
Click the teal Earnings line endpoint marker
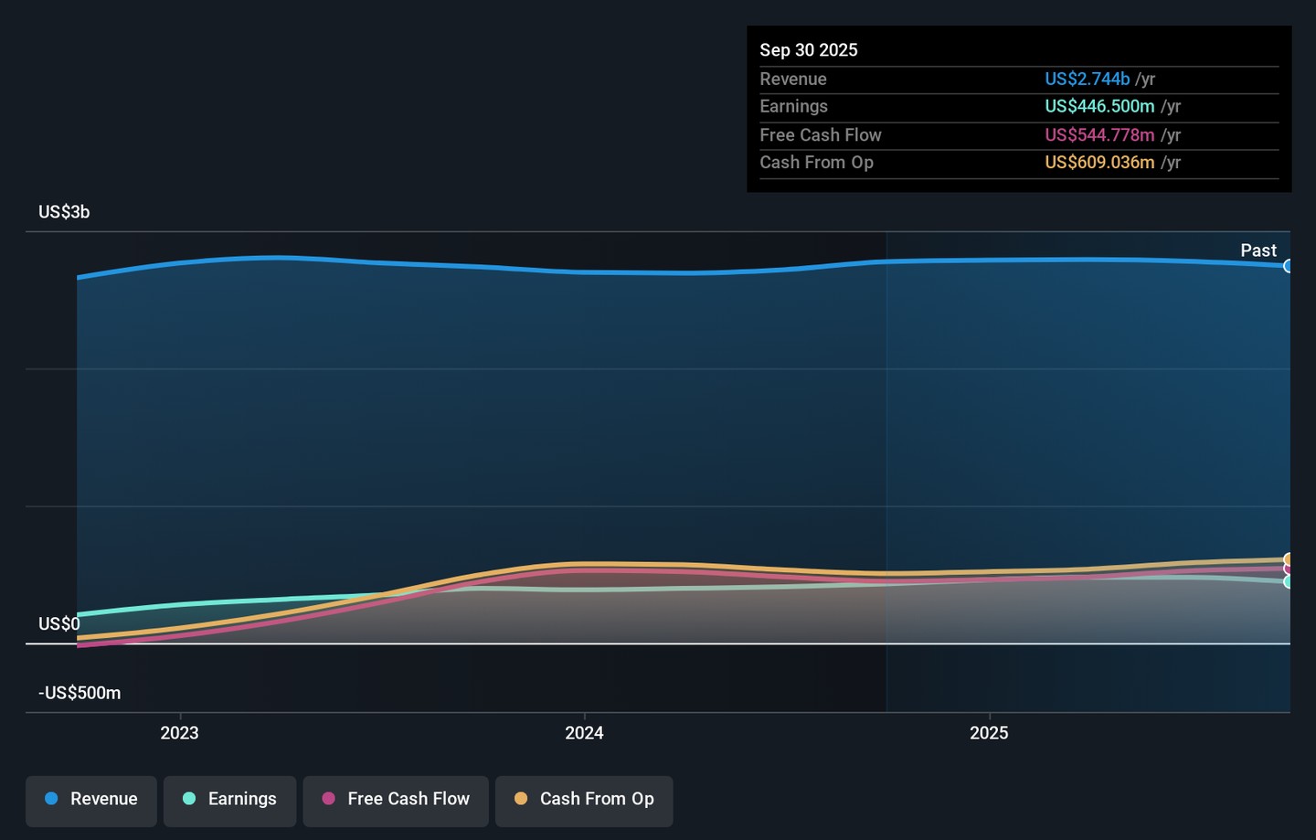(x=1288, y=581)
